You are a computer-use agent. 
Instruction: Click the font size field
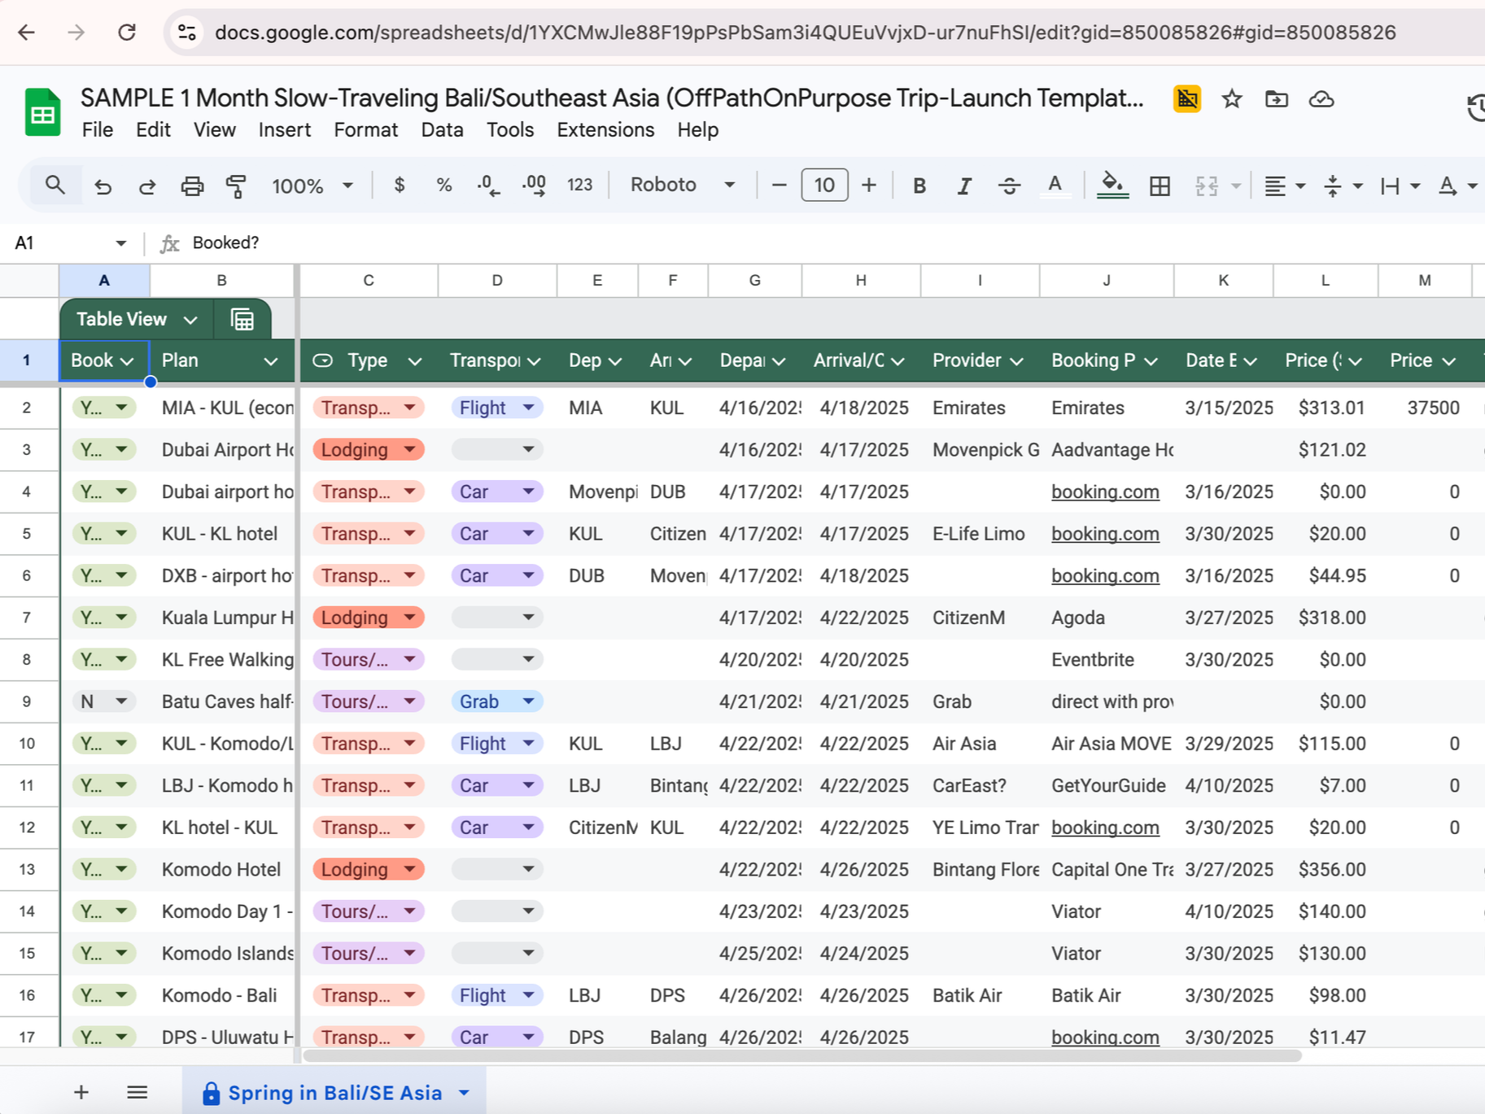click(x=824, y=186)
